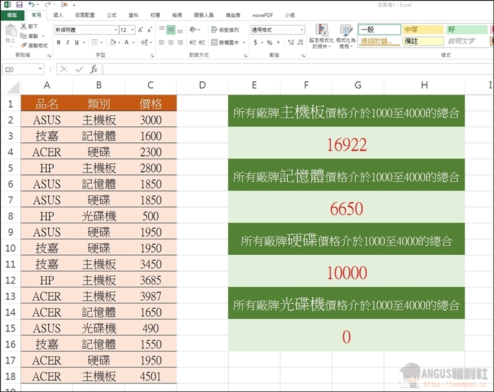Image resolution: width=494 pixels, height=392 pixels.
Task: Click the Name Box showing I20
Action: click(21, 70)
